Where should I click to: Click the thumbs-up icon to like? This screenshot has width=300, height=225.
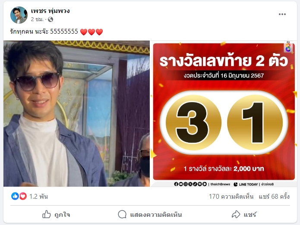point(47,214)
